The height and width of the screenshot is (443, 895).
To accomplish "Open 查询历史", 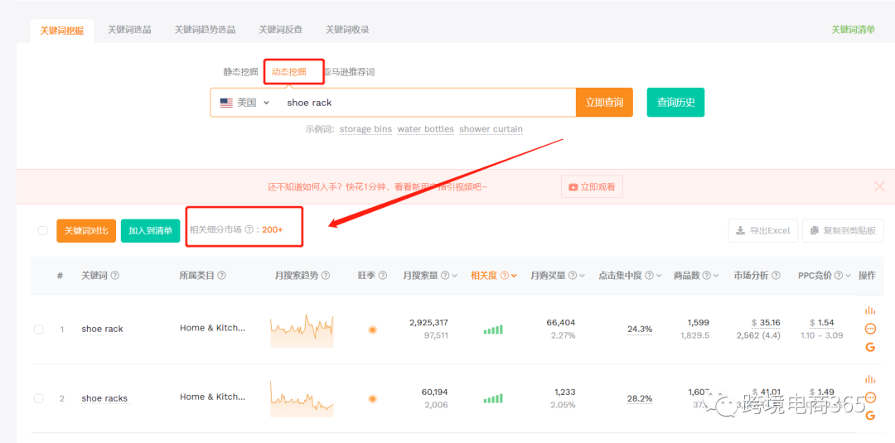I will tap(675, 103).
